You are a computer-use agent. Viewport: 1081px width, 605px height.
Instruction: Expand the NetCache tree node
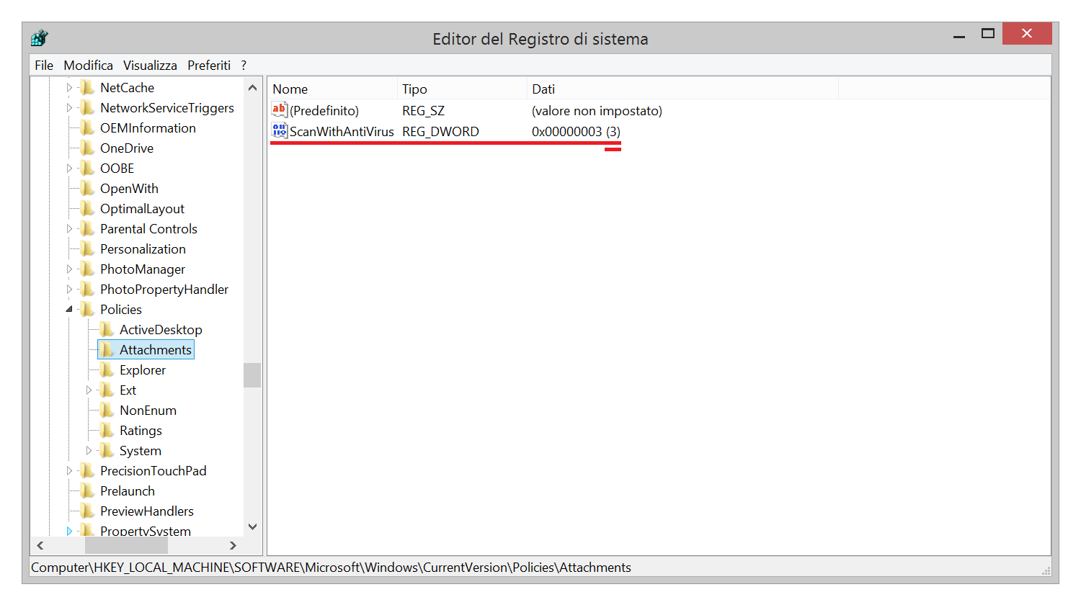69,88
